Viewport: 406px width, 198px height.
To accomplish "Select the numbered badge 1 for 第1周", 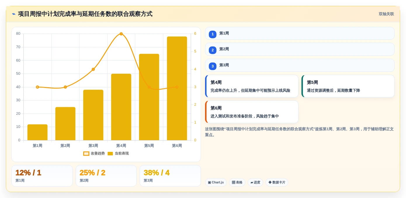I will pos(213,34).
